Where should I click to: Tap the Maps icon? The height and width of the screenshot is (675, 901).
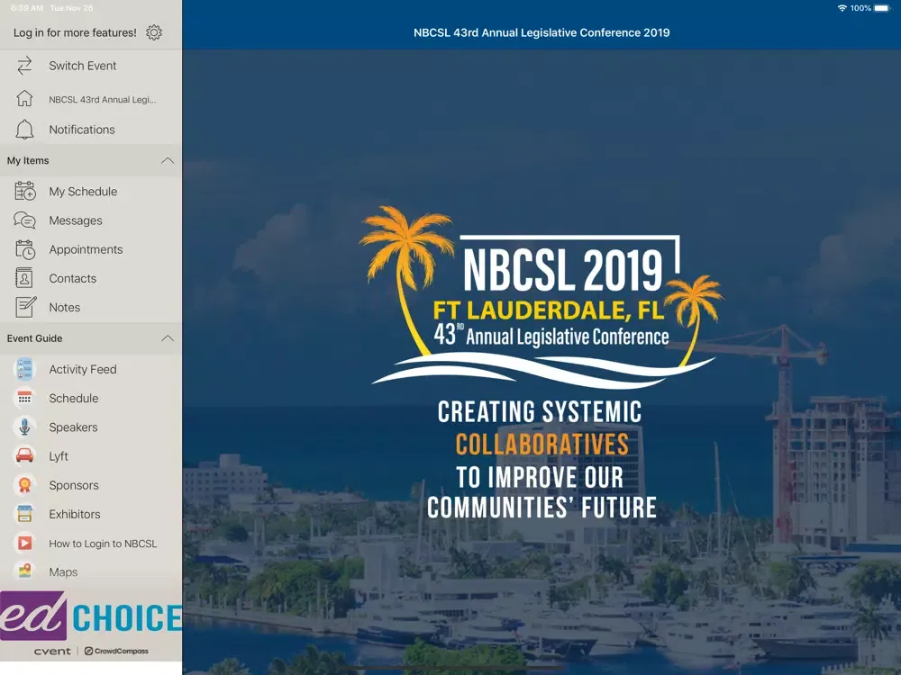pos(24,571)
